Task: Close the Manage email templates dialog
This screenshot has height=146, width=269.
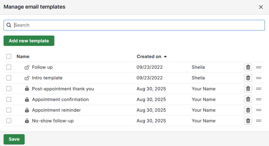Action: [x=261, y=7]
